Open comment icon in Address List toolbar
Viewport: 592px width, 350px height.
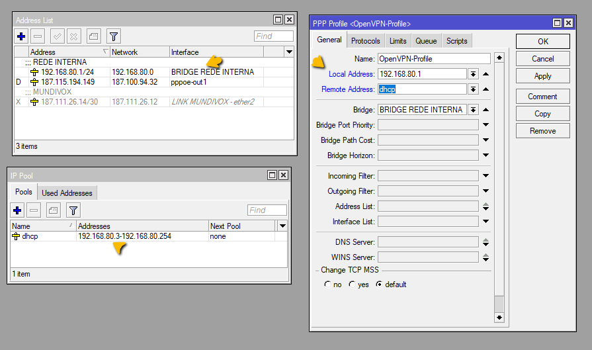[x=94, y=36]
